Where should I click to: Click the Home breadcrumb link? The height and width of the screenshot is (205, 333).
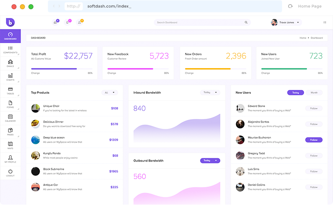pos(303,38)
